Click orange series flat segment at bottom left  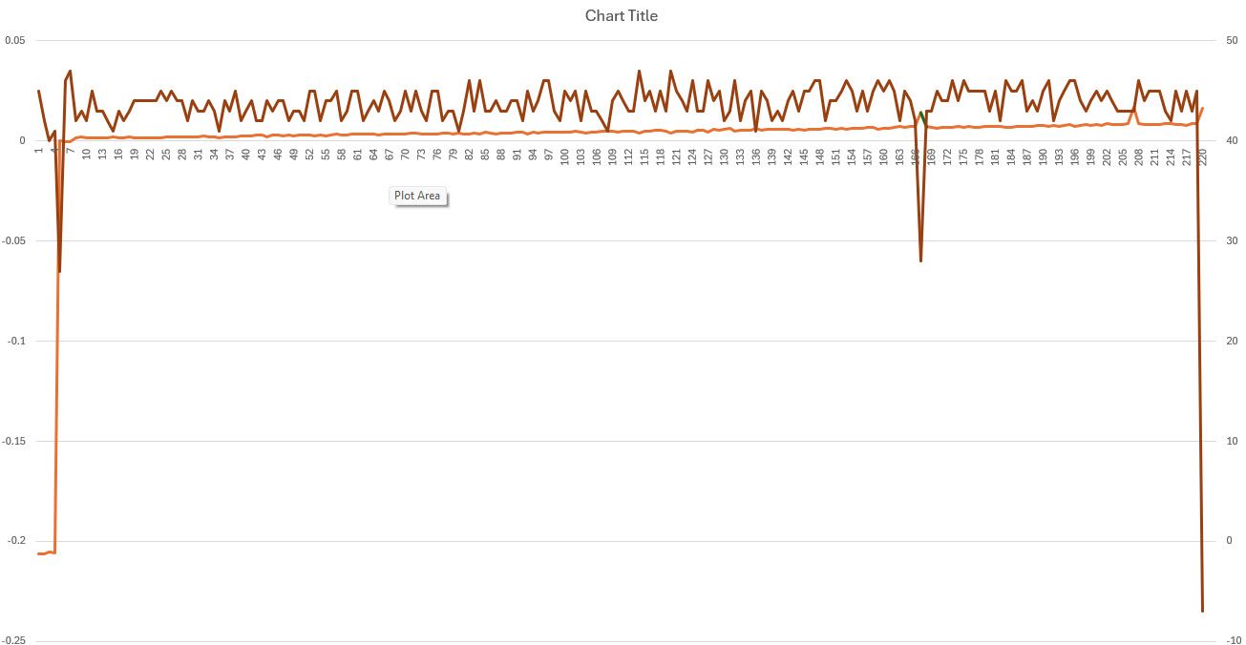click(46, 552)
